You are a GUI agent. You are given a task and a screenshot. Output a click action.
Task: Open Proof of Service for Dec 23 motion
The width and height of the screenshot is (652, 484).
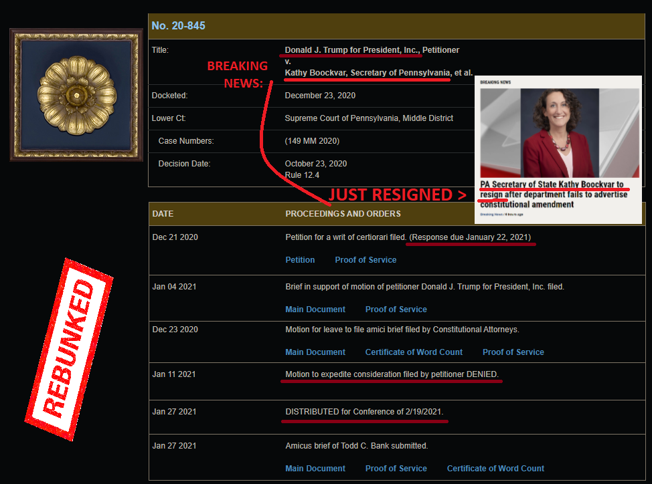[x=513, y=352]
